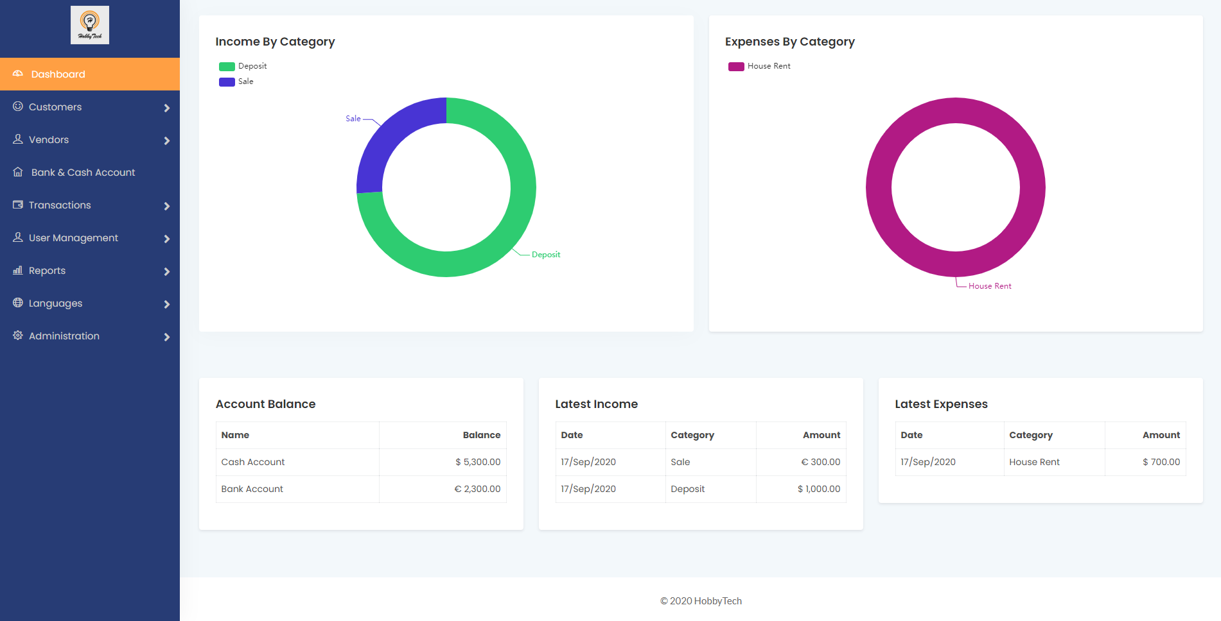Expand the Transactions submenu chevron
Viewport: 1221px width, 621px height.
pos(167,206)
